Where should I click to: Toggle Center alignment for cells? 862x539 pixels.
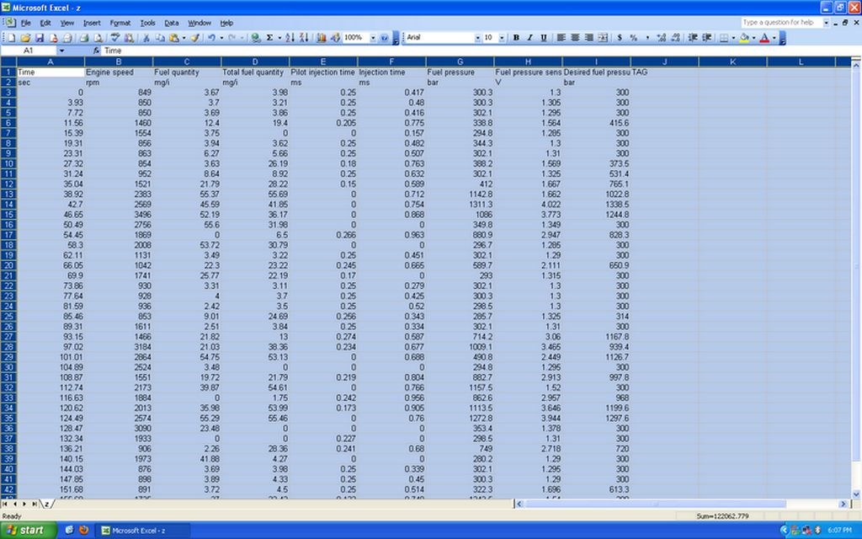point(575,37)
